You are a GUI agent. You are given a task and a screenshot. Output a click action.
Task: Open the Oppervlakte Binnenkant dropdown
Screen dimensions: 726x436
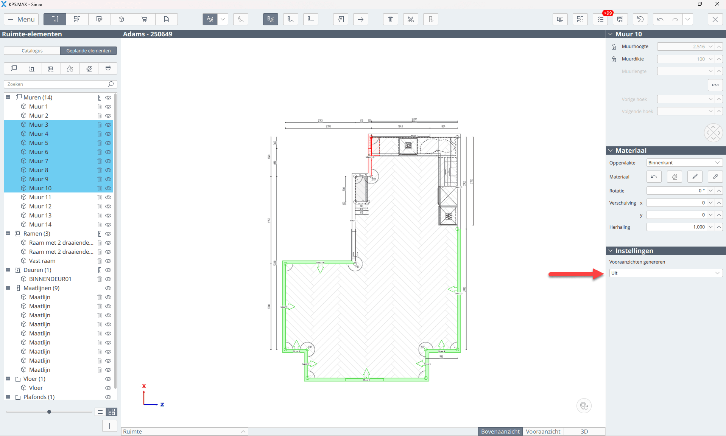684,163
